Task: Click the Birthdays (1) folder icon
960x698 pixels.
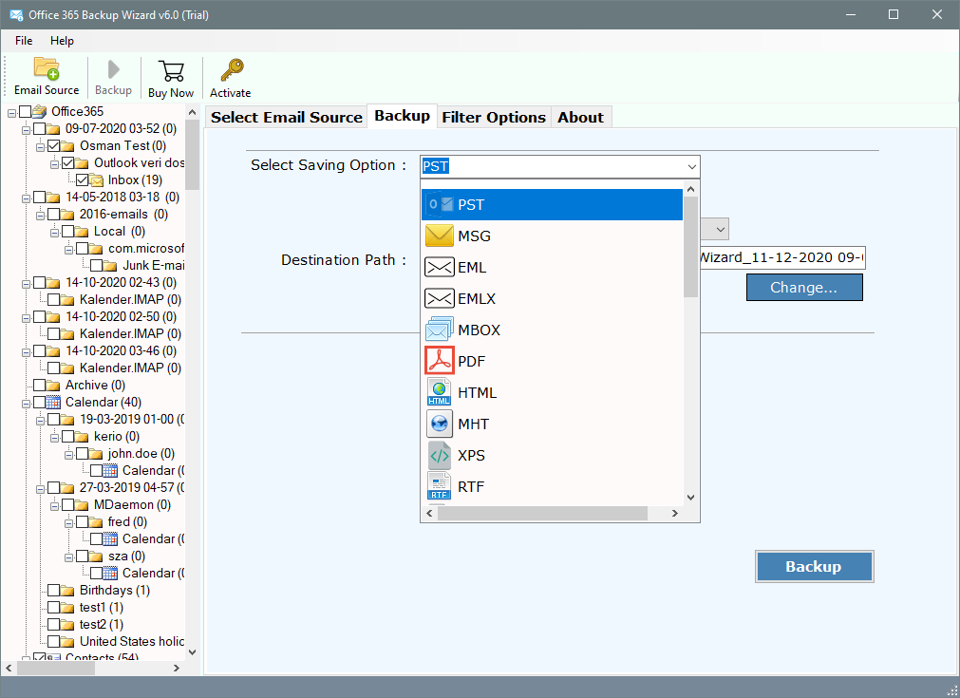Action: click(x=66, y=591)
